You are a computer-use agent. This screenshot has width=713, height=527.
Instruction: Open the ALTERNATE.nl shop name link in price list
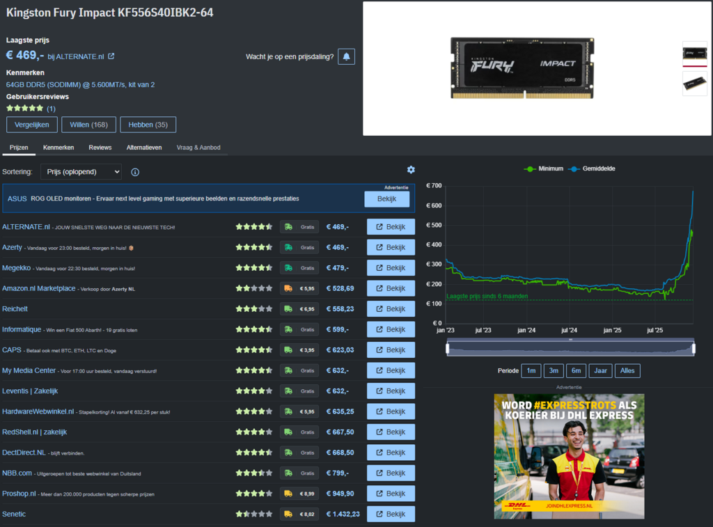pyautogui.click(x=26, y=227)
